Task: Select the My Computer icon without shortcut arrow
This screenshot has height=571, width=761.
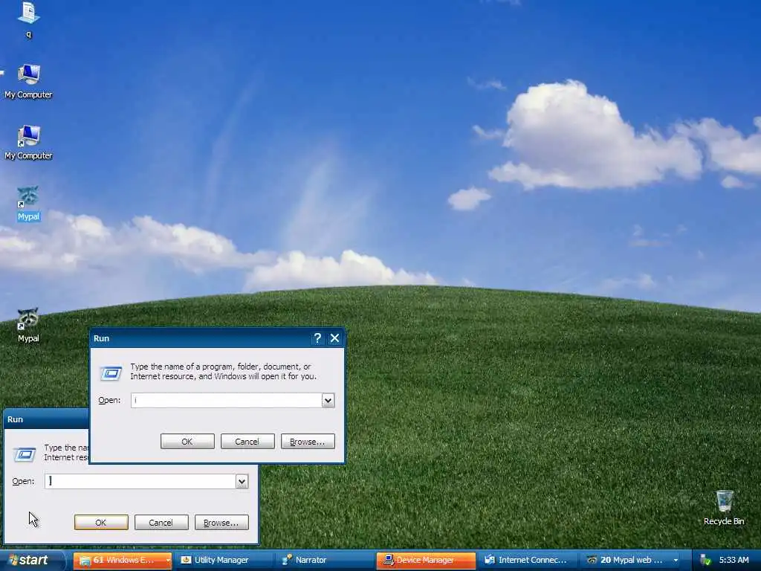Action: (x=29, y=81)
